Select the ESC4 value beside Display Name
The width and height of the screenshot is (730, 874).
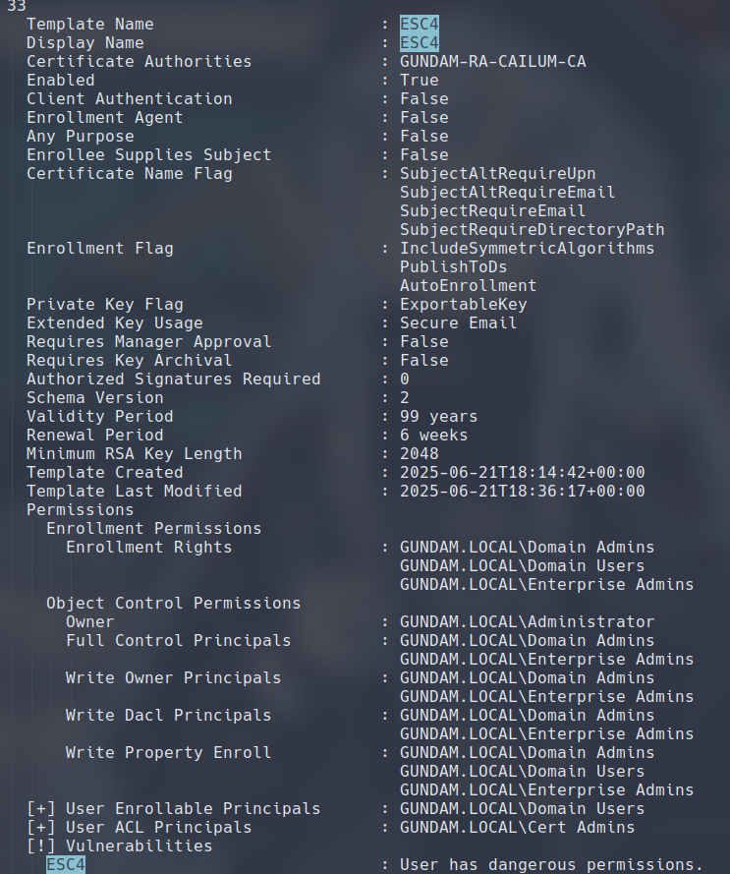419,42
